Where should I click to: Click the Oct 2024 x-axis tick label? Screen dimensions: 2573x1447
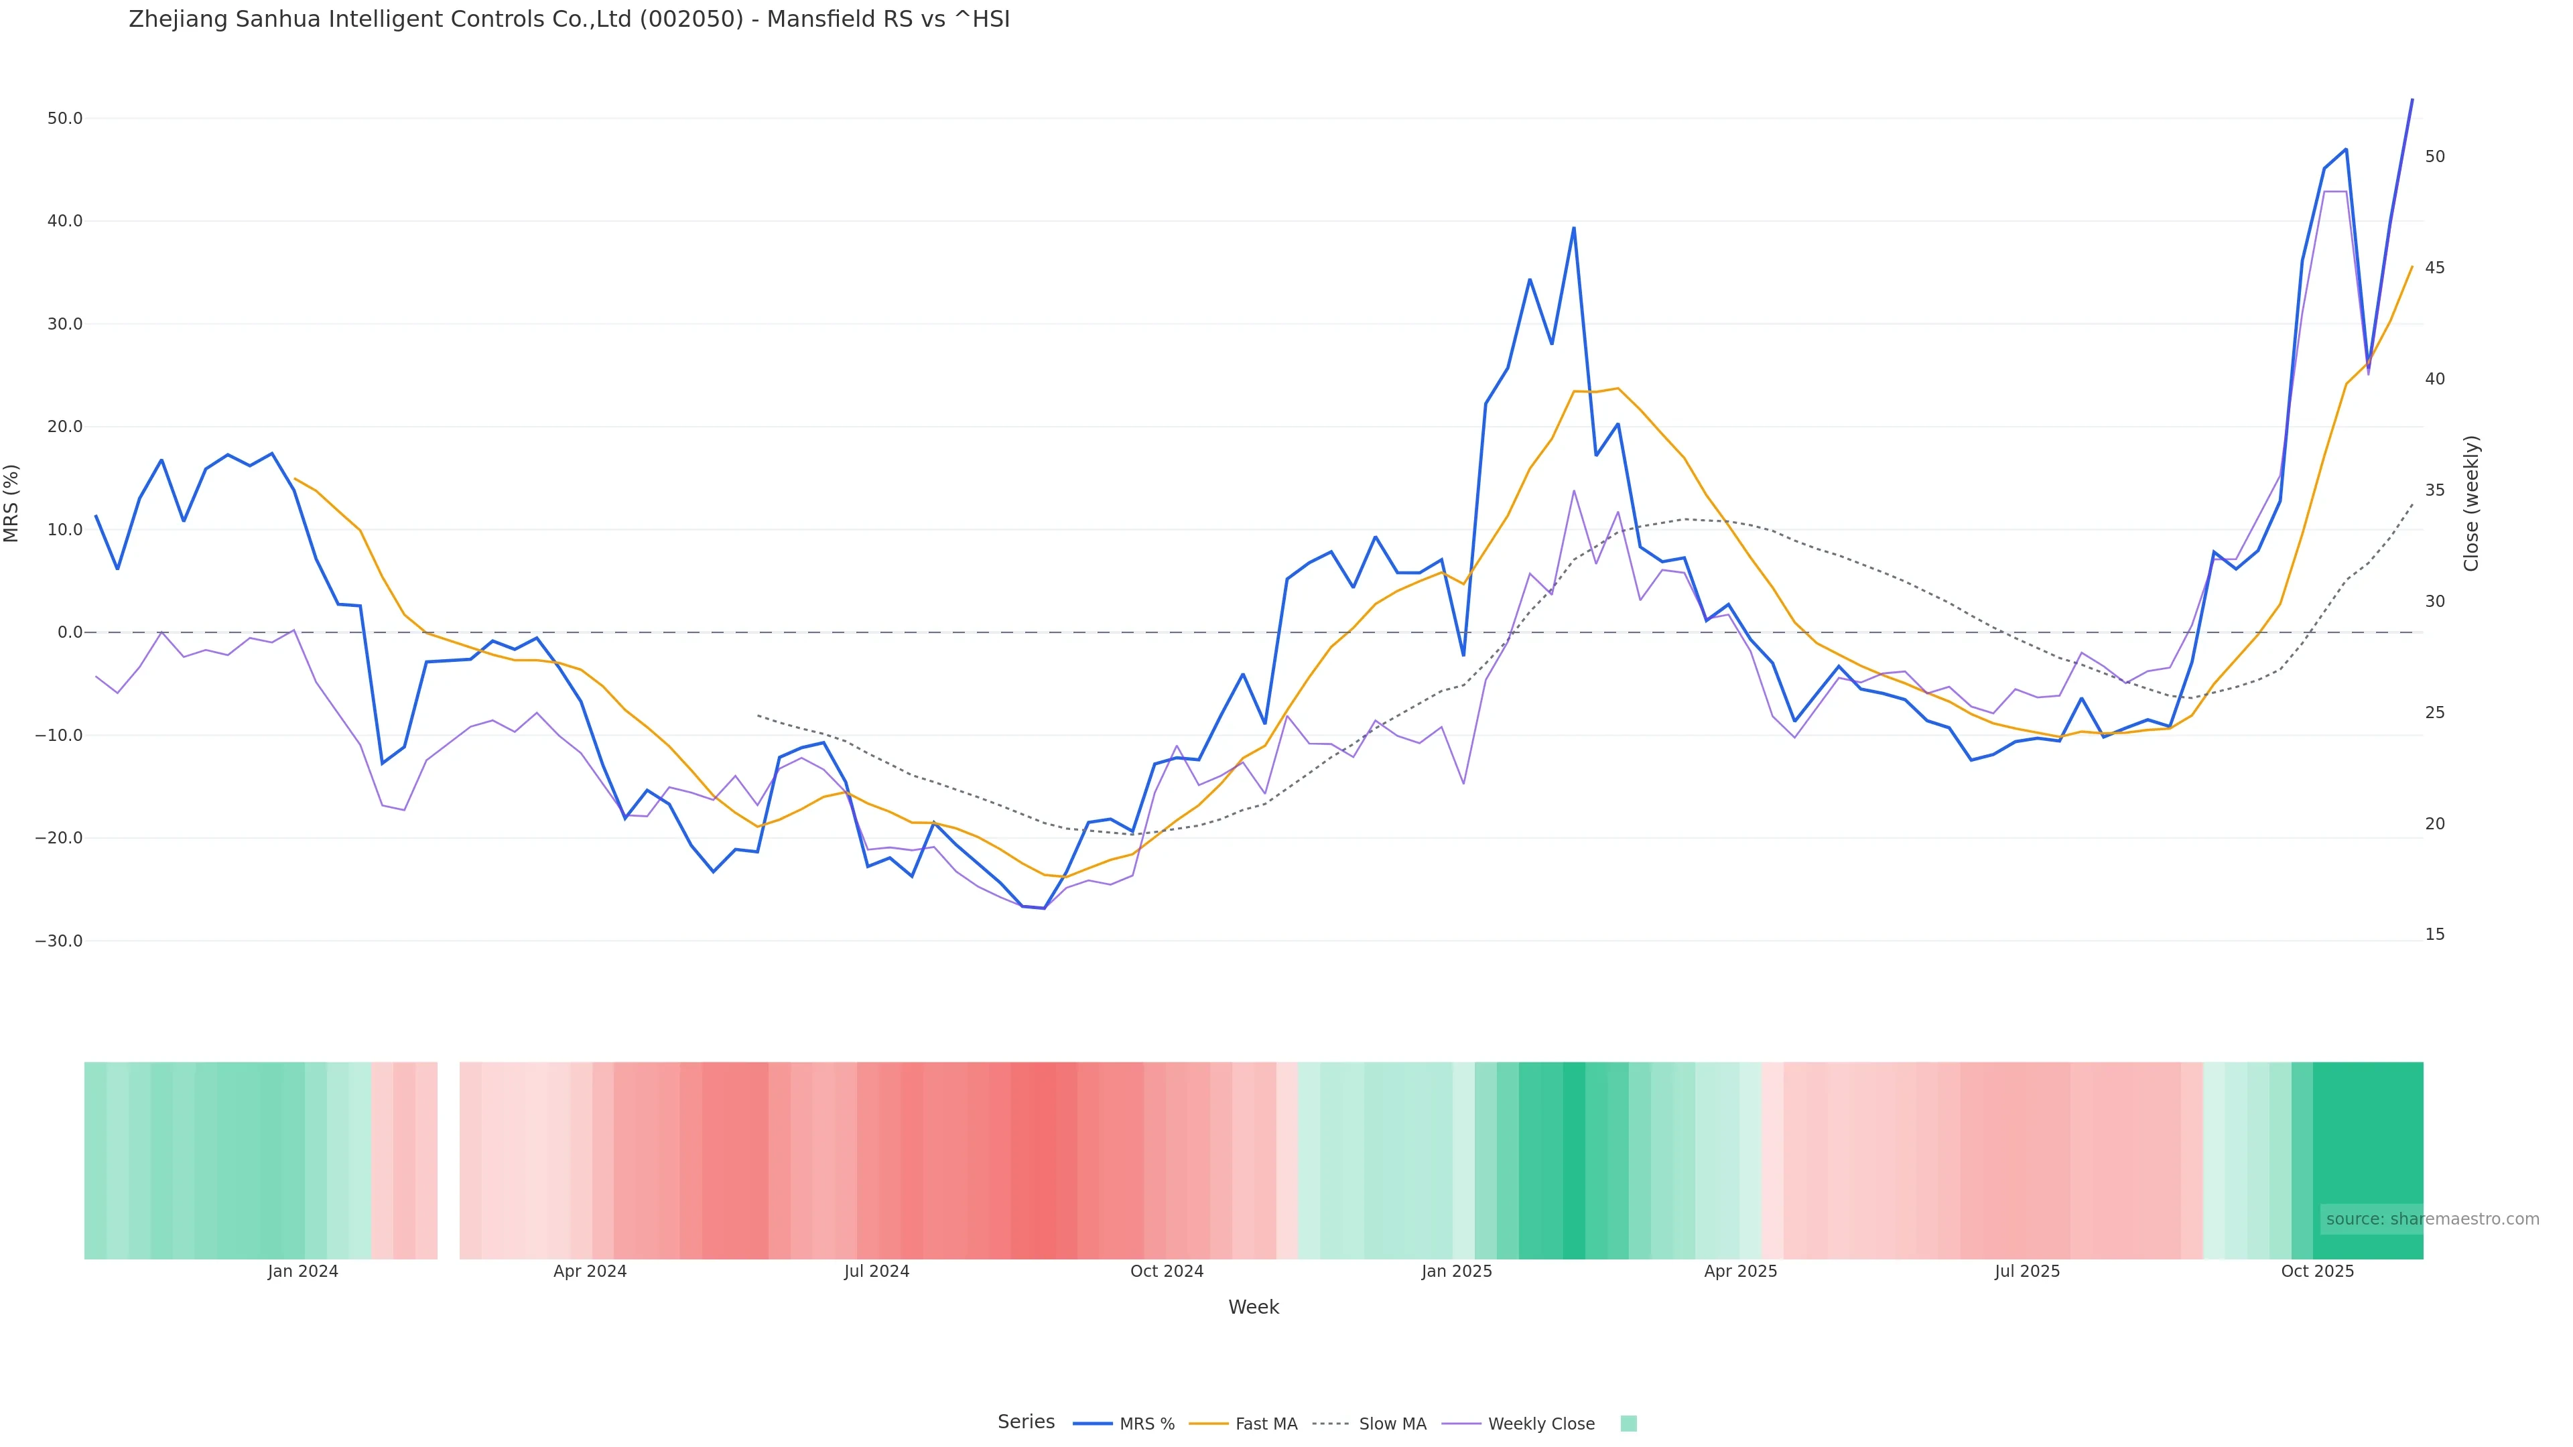click(x=1167, y=1271)
